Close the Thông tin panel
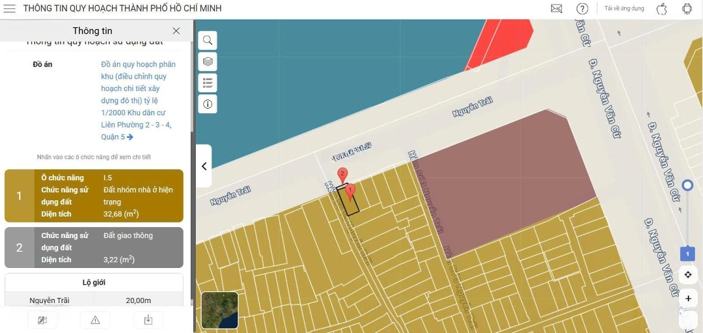Screen dimensions: 703x333 (x=176, y=31)
